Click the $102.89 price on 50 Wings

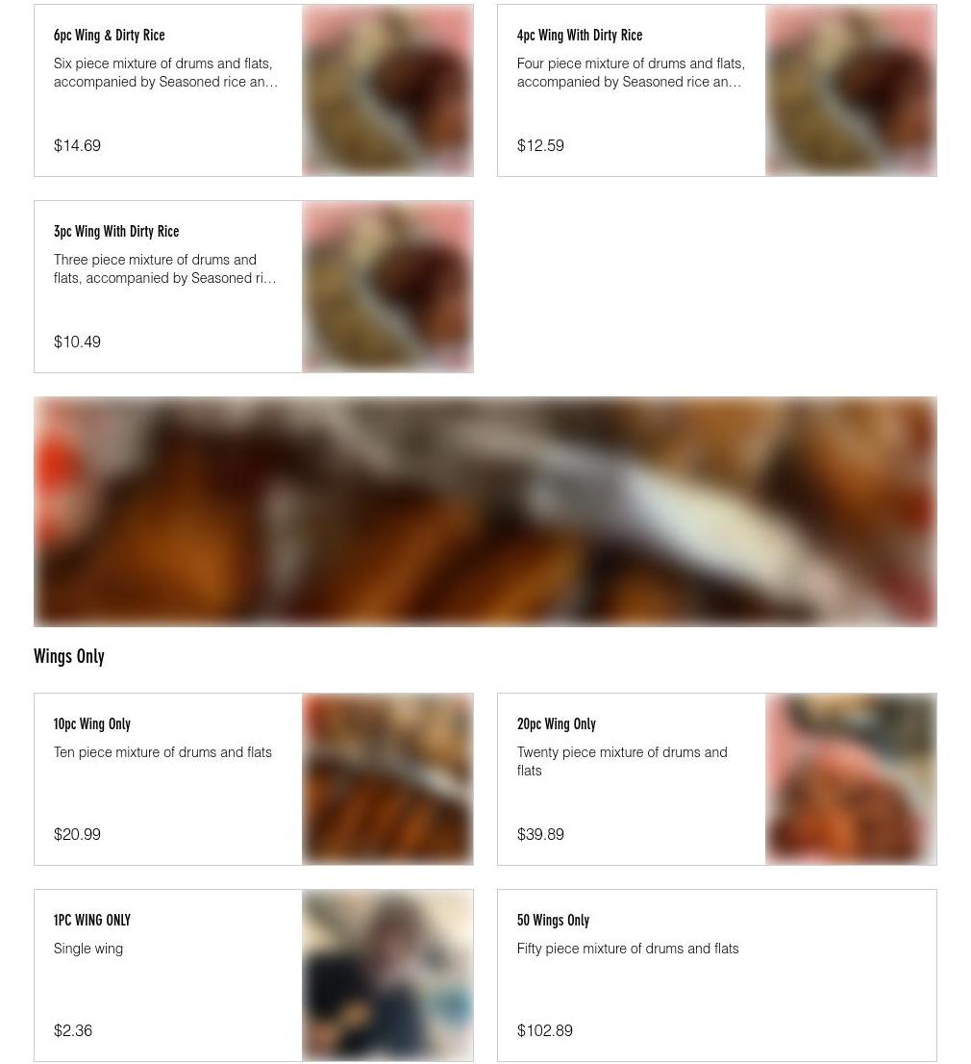[544, 1030]
